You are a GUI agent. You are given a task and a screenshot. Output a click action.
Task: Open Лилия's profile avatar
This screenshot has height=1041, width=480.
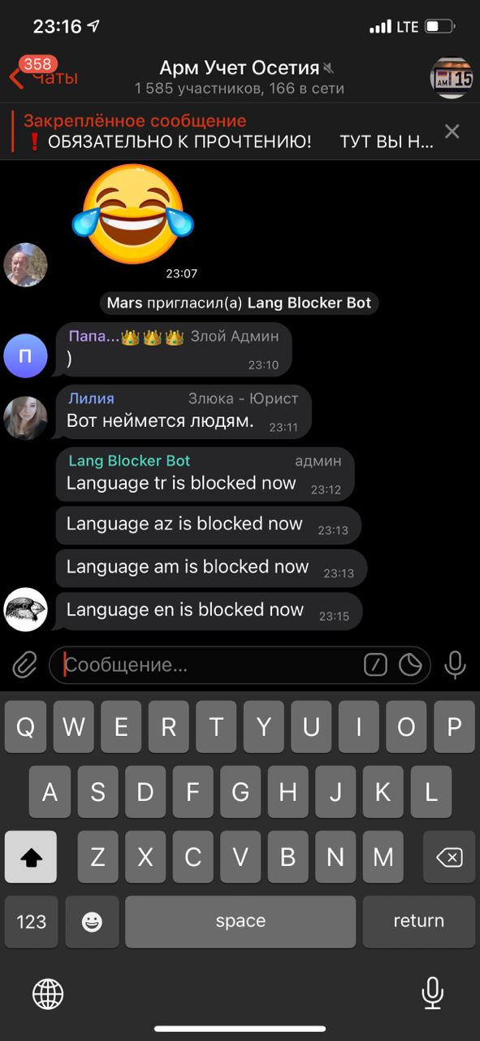click(26, 418)
